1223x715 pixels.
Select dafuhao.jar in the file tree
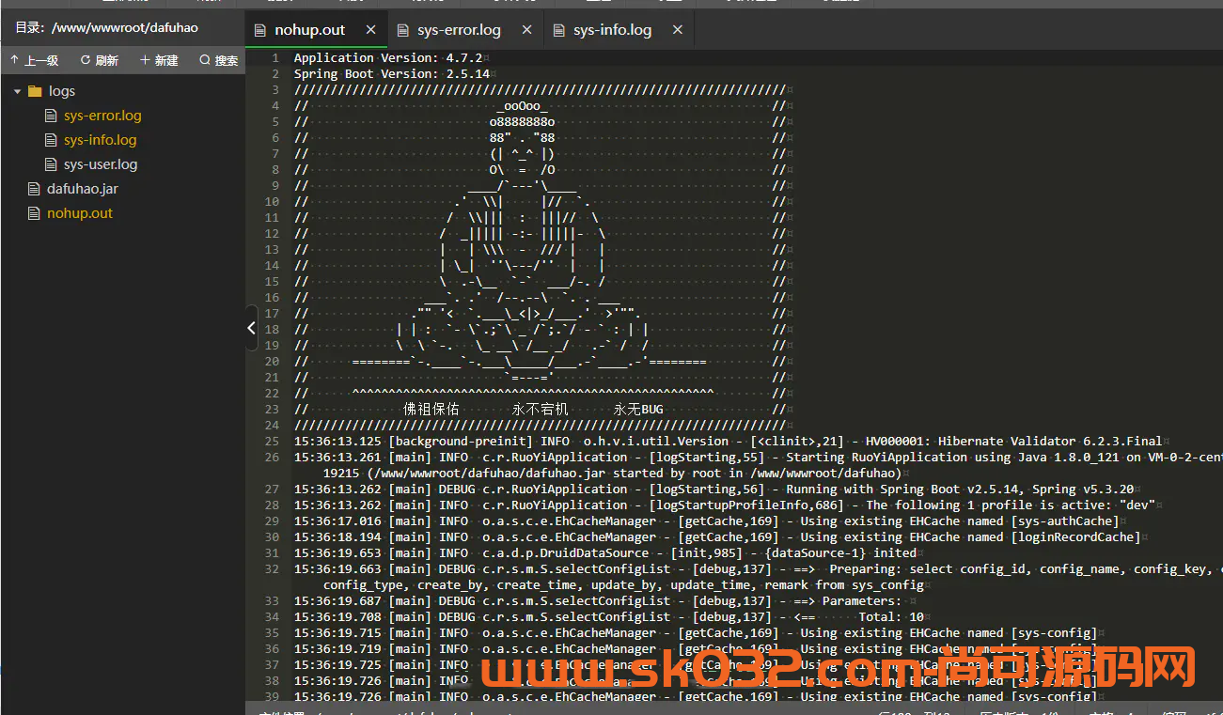tap(83, 189)
